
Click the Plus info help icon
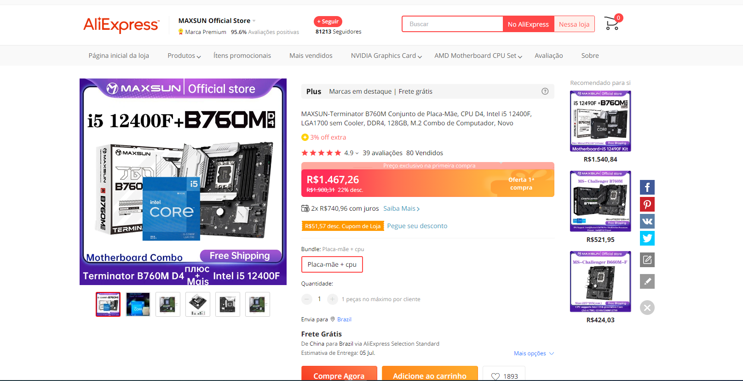545,91
